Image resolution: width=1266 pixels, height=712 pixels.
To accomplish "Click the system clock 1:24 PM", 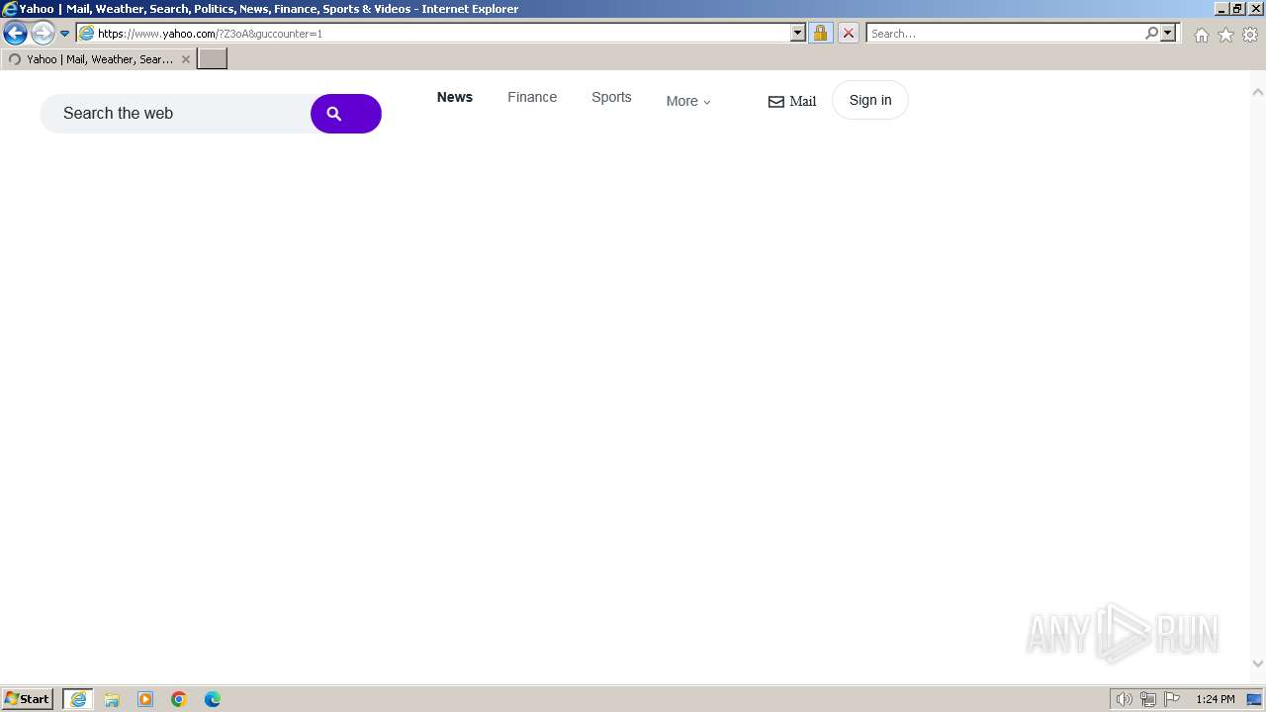I will pos(1215,699).
